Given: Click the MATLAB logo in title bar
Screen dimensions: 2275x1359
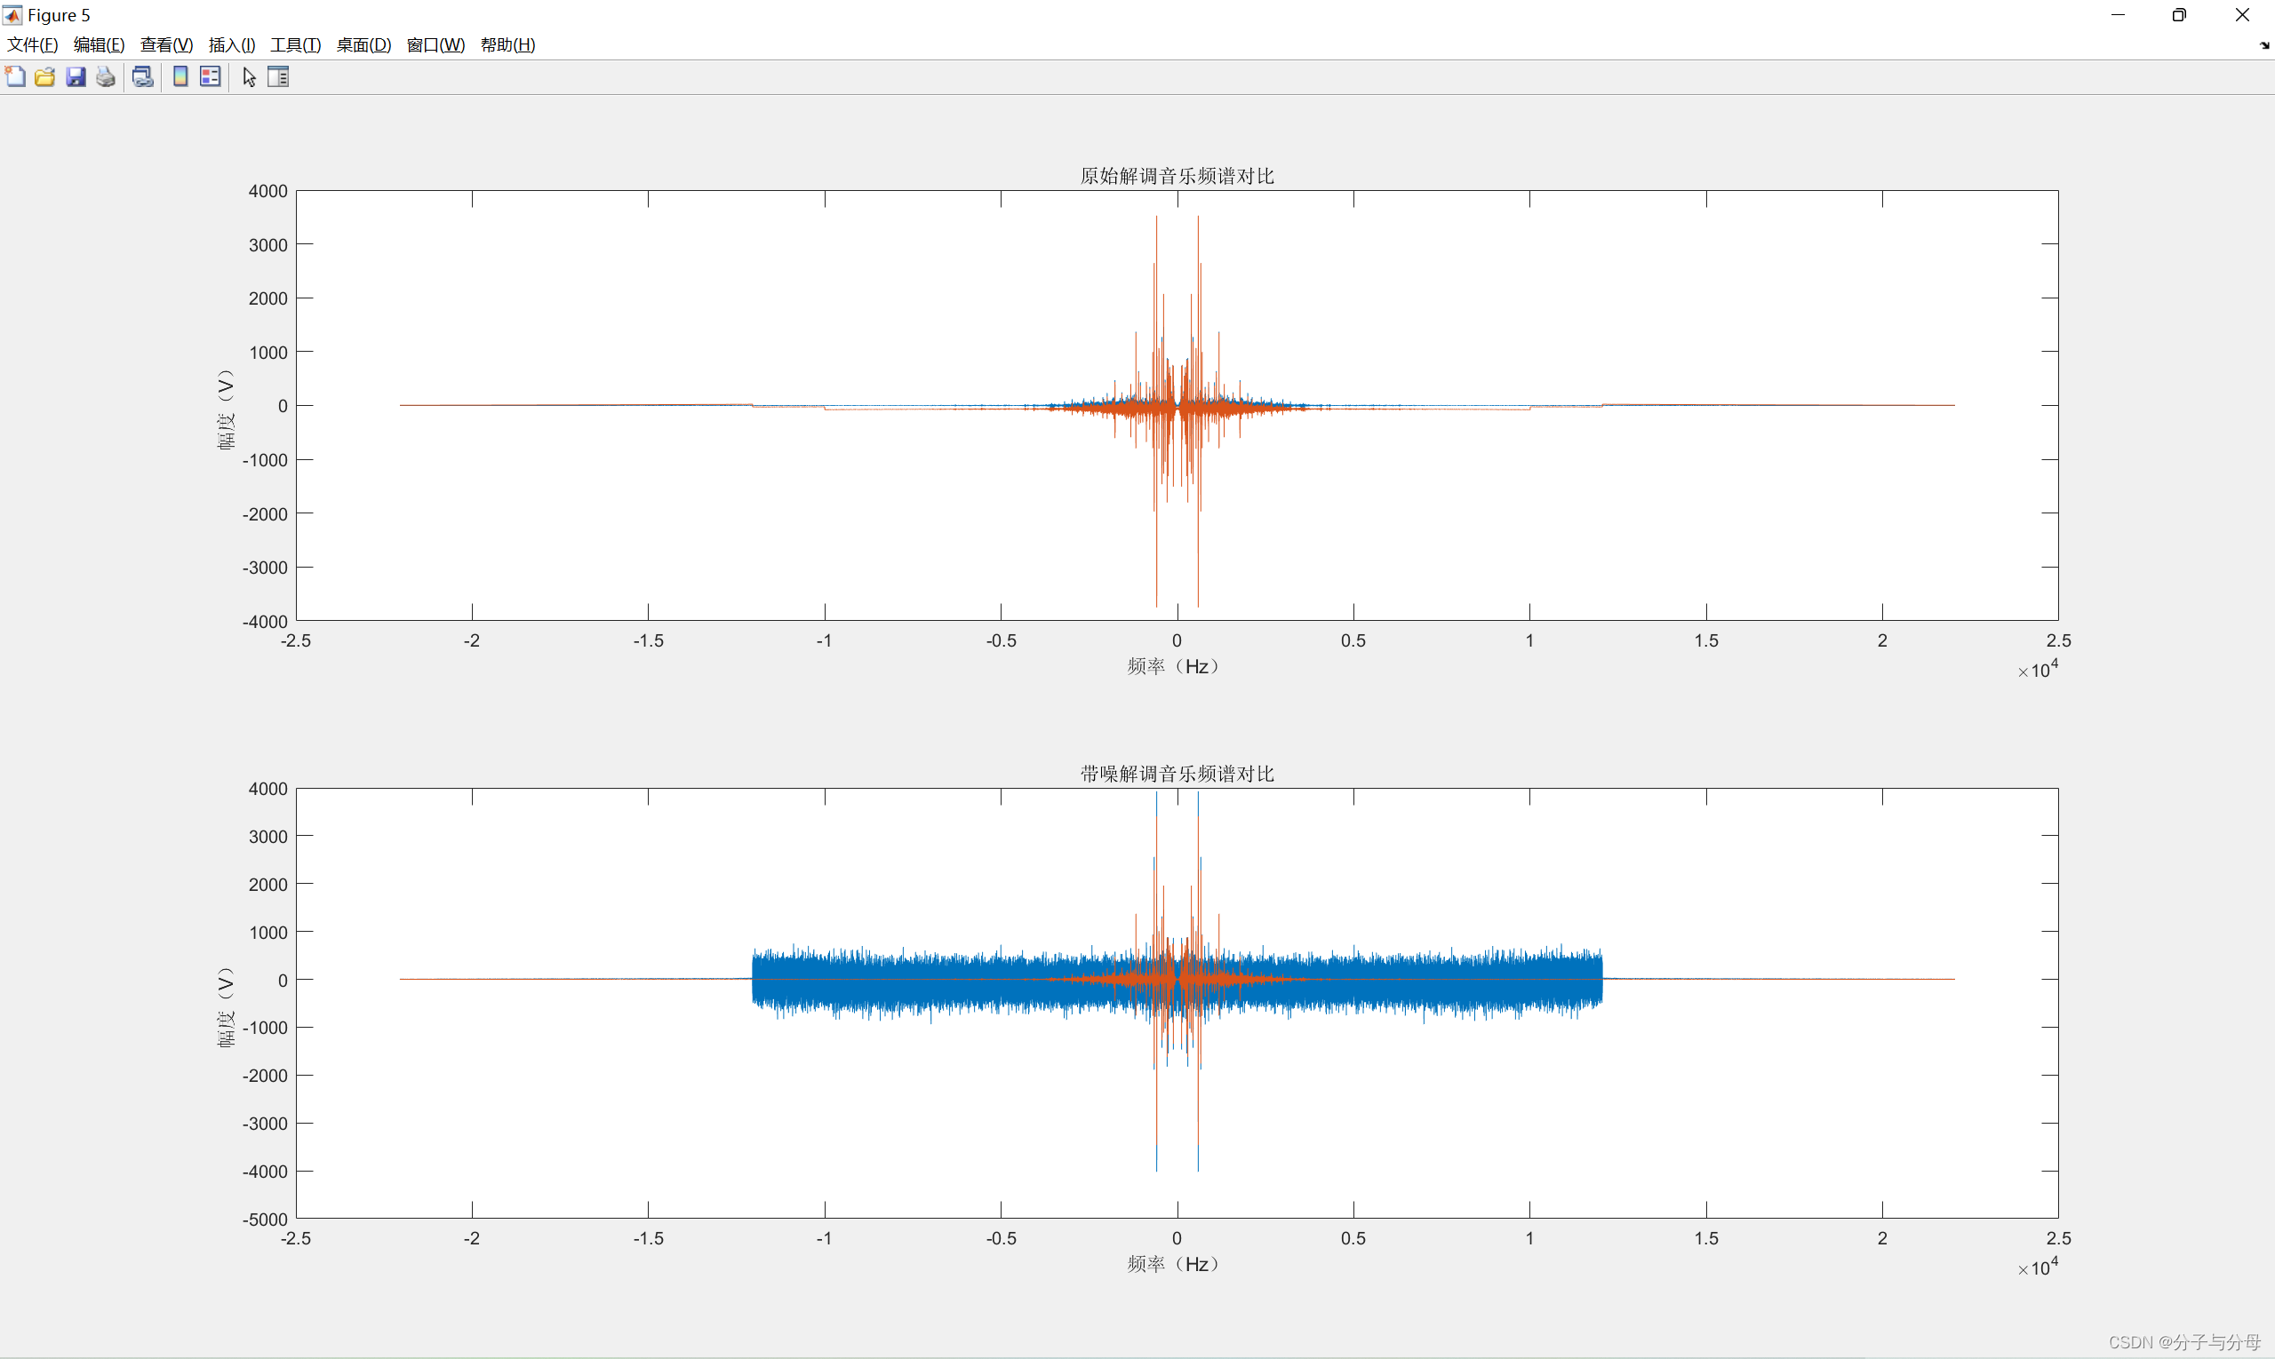Looking at the screenshot, I should (x=12, y=14).
